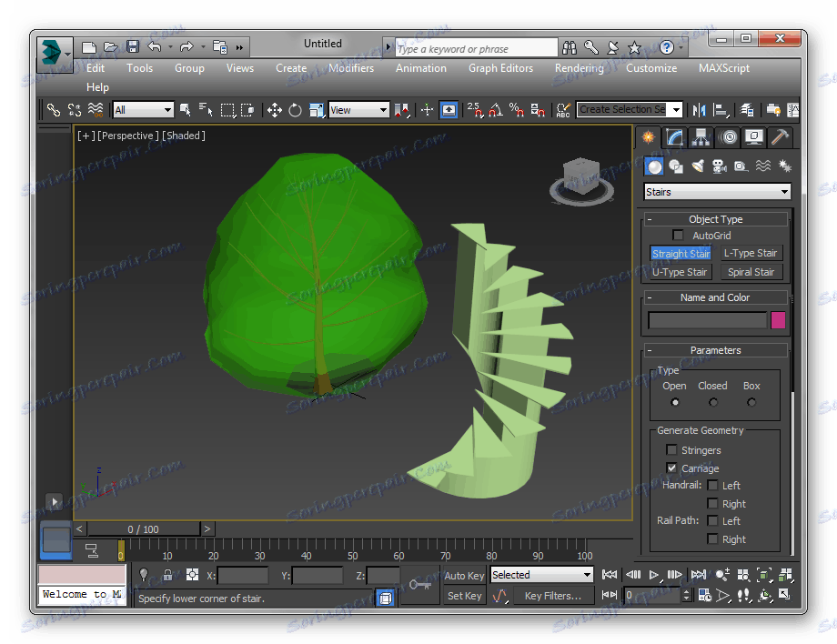This screenshot has width=837, height=644.
Task: Choose the Lights category icon
Action: click(697, 166)
